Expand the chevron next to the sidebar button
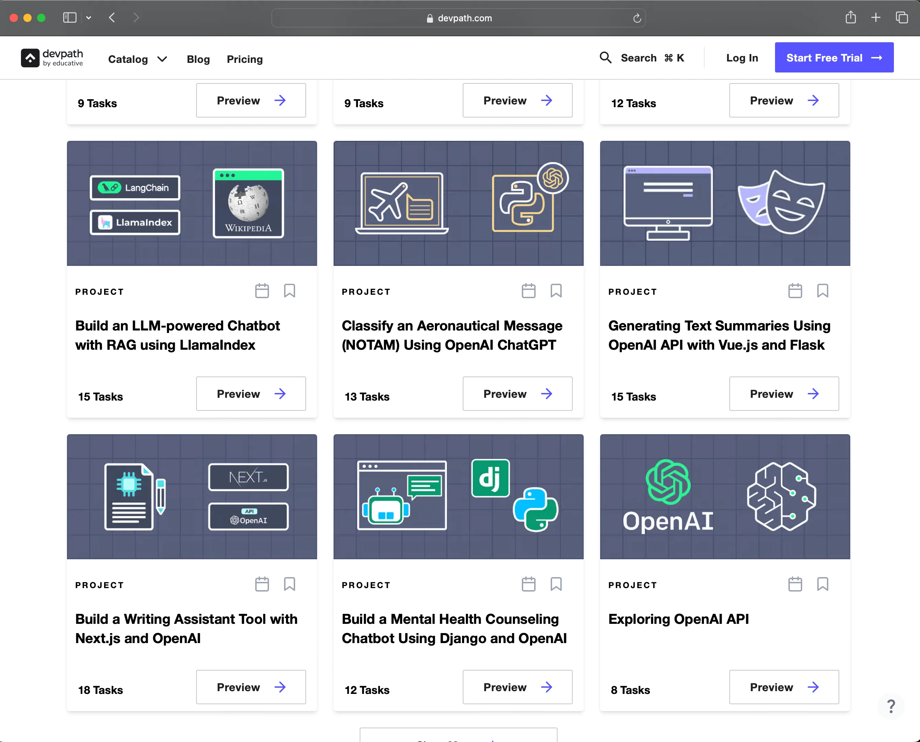 [89, 18]
